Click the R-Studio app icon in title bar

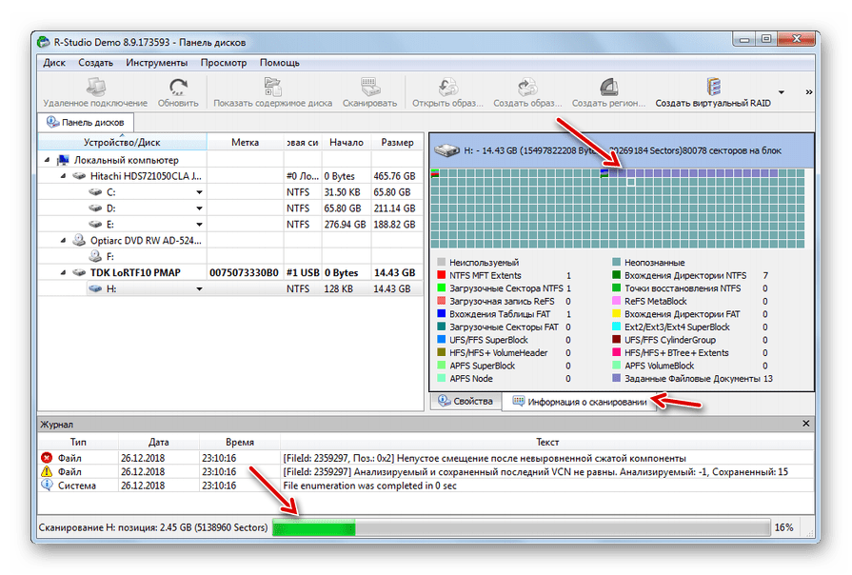coord(44,42)
